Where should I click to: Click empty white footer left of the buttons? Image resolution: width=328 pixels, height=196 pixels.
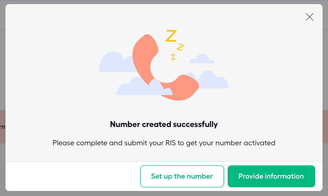point(73,176)
